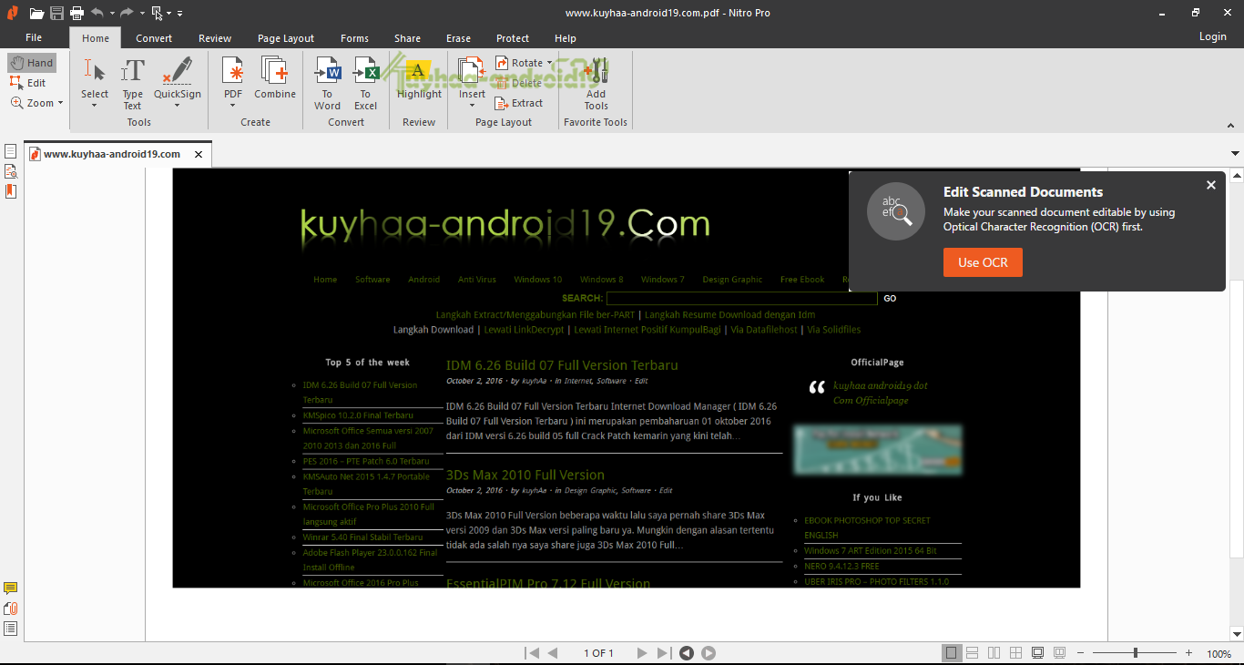The height and width of the screenshot is (665, 1244).
Task: Close the Edit Scanned Documents notification
Action: tap(1211, 185)
